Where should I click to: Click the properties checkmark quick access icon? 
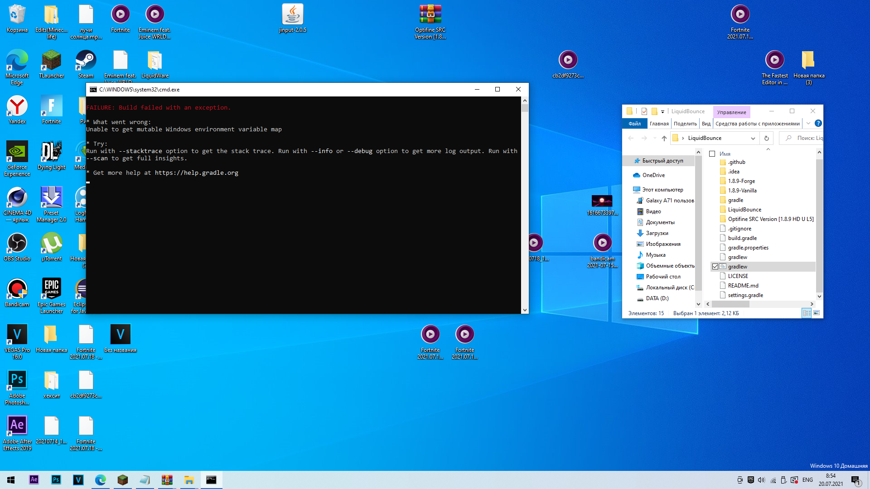click(x=644, y=111)
